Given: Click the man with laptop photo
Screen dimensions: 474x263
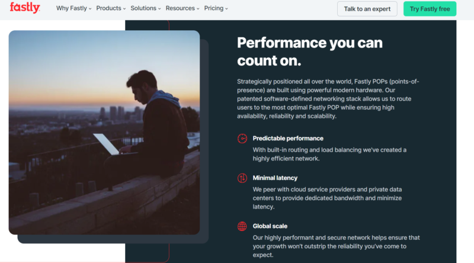Looking at the screenshot, I should (x=104, y=132).
